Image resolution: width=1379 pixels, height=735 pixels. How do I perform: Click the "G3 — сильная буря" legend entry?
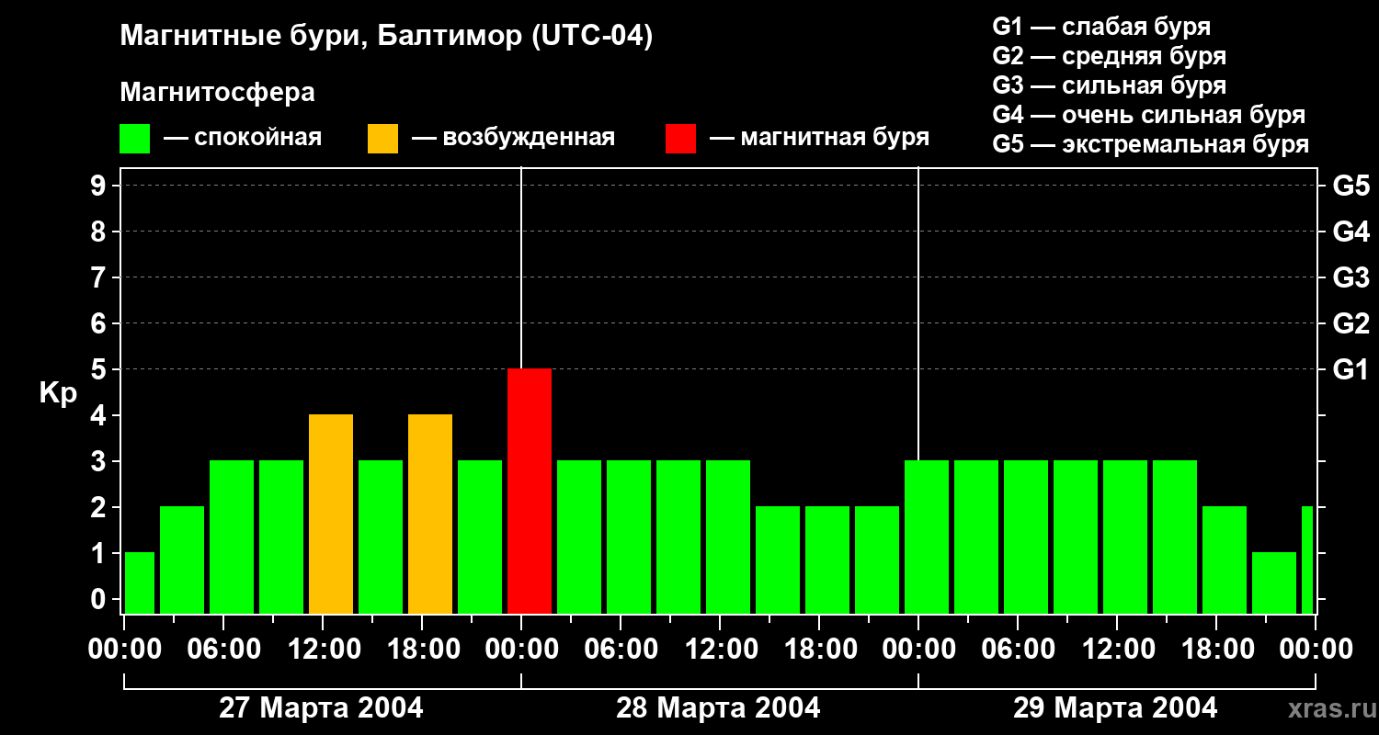pyautogui.click(x=1109, y=85)
